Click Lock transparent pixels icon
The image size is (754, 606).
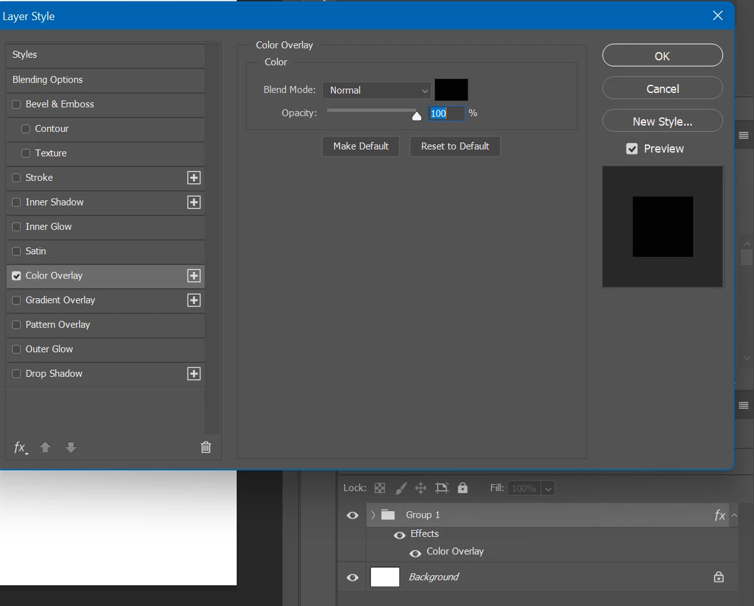380,488
